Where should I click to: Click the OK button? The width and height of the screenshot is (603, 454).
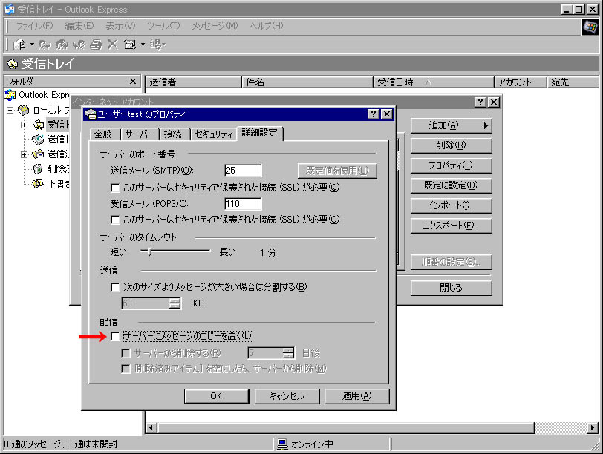(216, 396)
